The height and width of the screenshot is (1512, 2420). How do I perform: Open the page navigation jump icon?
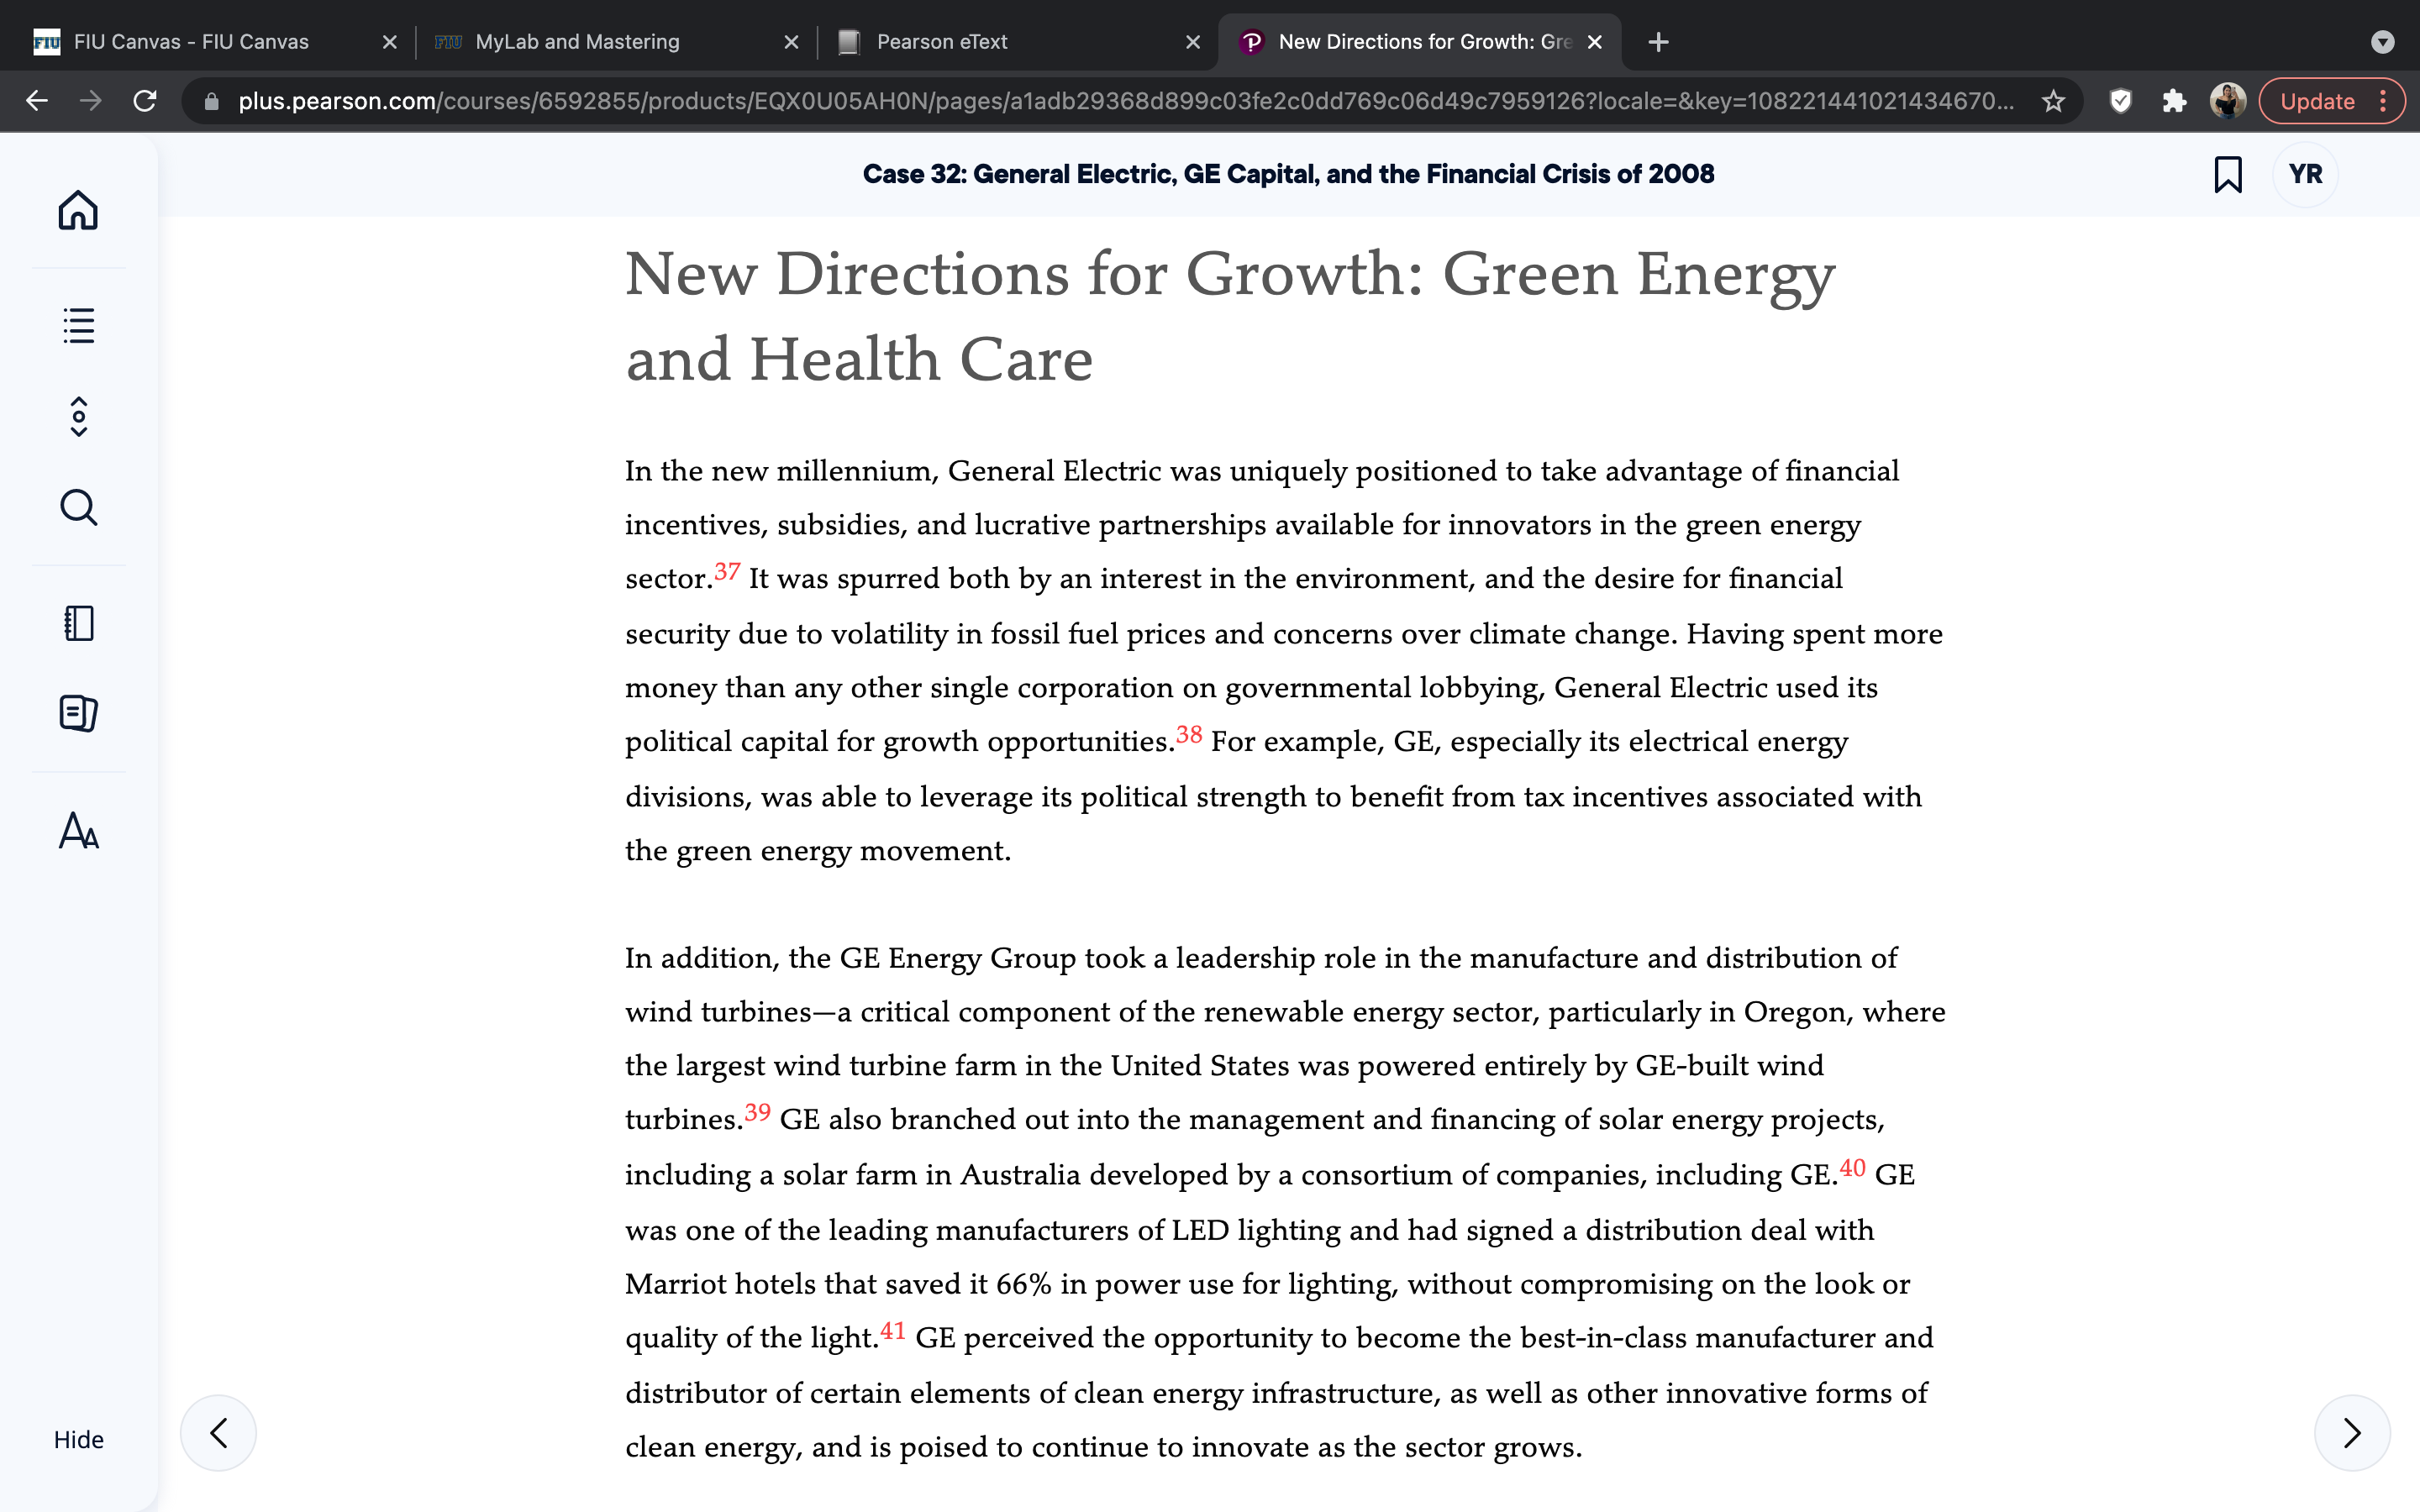78,417
